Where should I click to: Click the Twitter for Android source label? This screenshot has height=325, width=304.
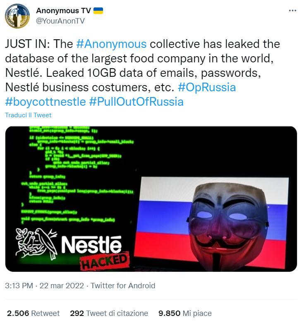point(123,285)
